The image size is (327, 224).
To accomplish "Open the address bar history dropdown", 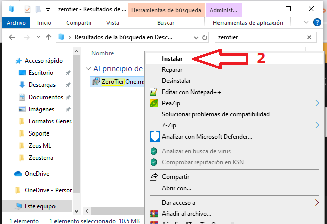I will coord(196,37).
